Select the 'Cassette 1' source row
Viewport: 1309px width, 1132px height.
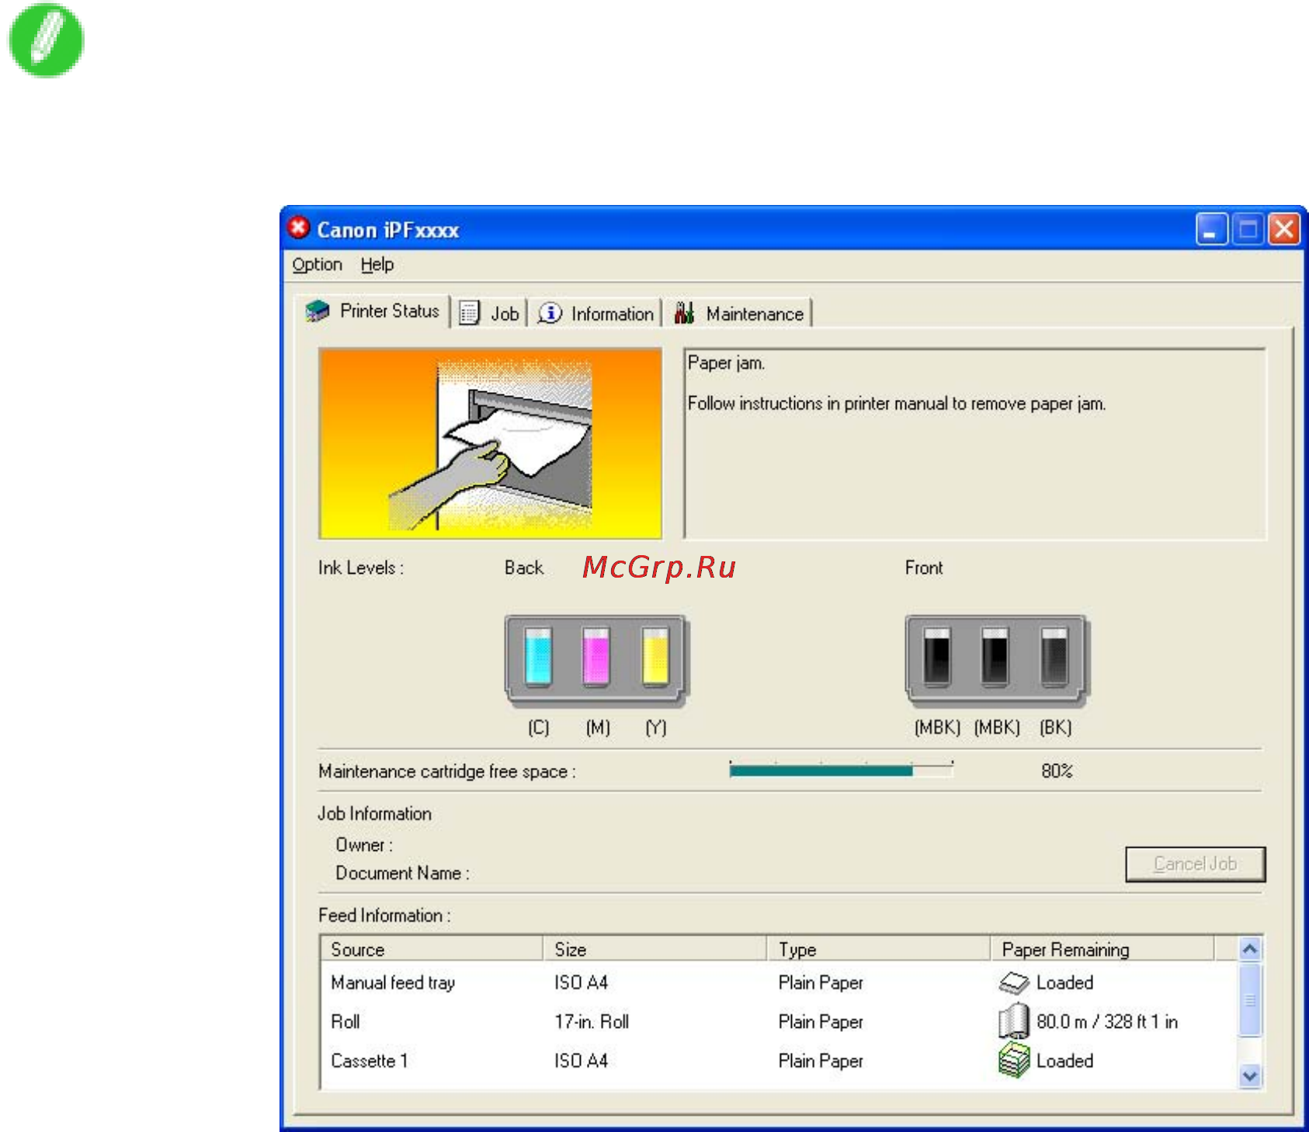point(779,1061)
